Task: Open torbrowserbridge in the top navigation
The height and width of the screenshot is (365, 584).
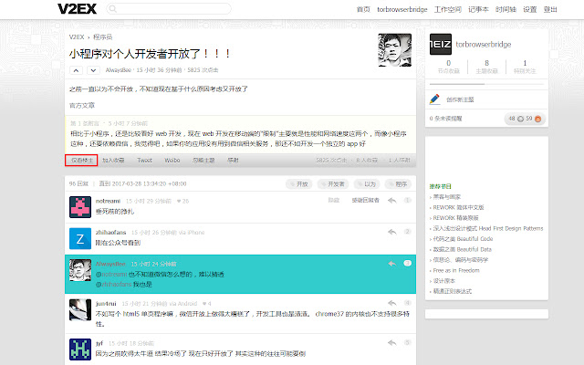Action: coord(401,9)
